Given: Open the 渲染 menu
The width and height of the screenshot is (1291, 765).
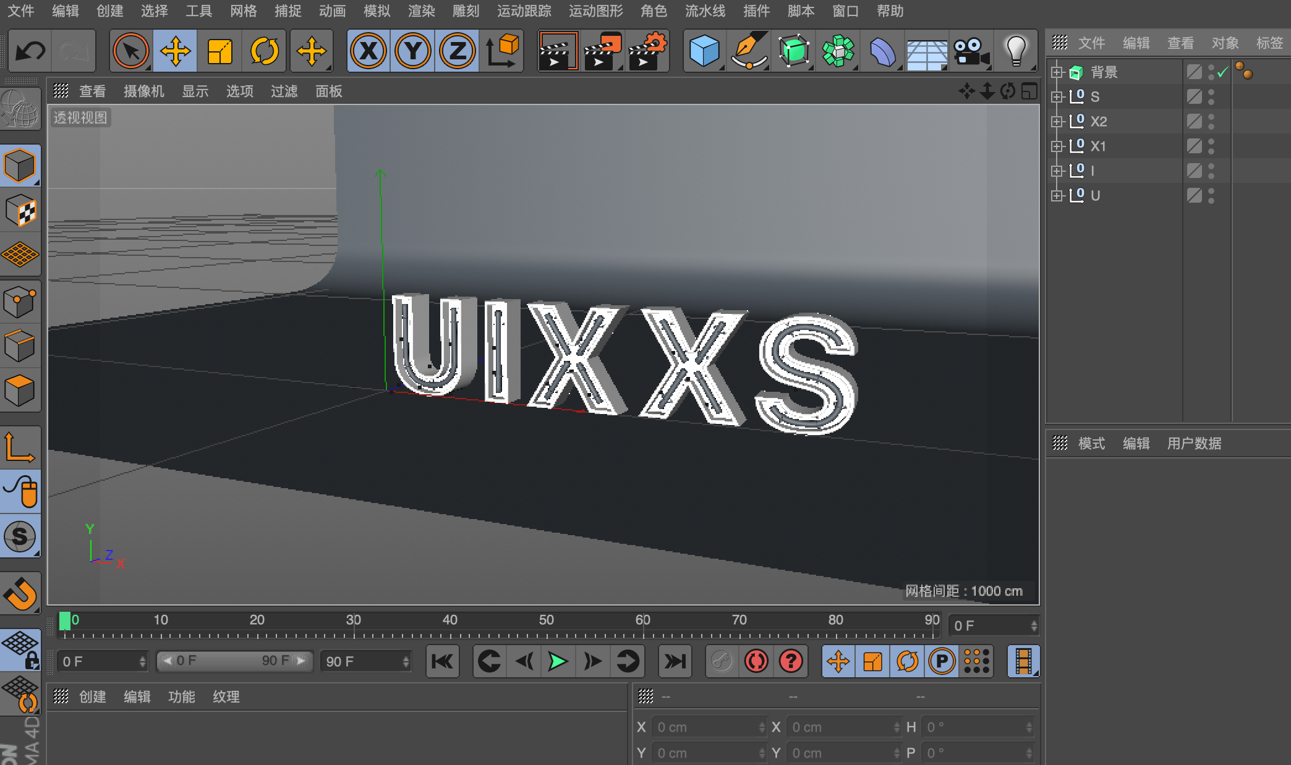Looking at the screenshot, I should pos(421,11).
